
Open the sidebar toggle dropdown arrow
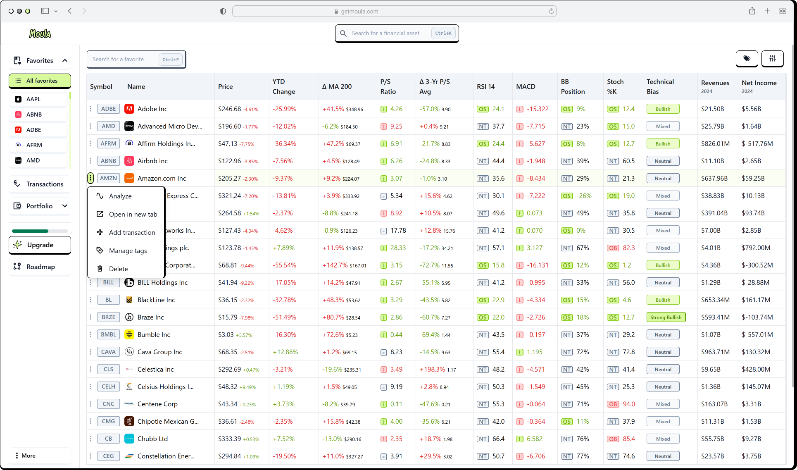point(56,11)
